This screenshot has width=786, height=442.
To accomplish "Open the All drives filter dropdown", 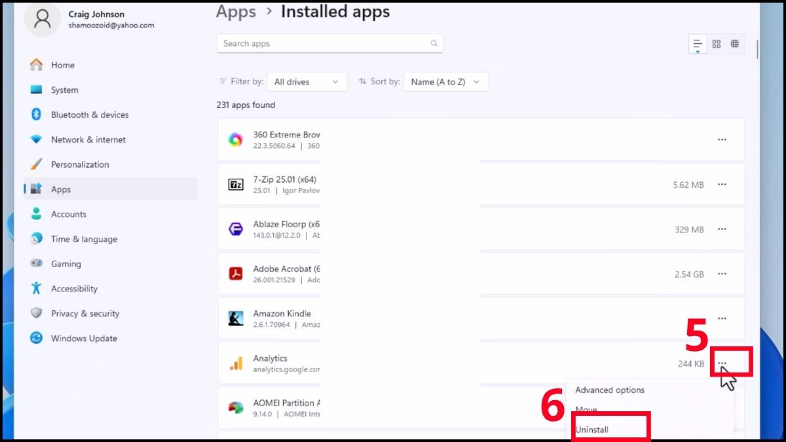I will pyautogui.click(x=308, y=82).
